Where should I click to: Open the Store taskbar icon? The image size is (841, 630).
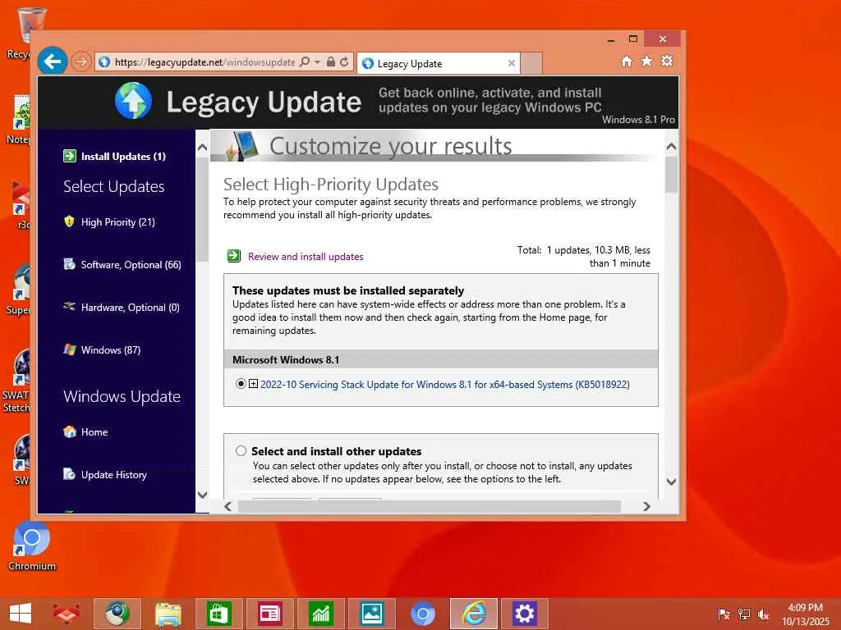[219, 614]
